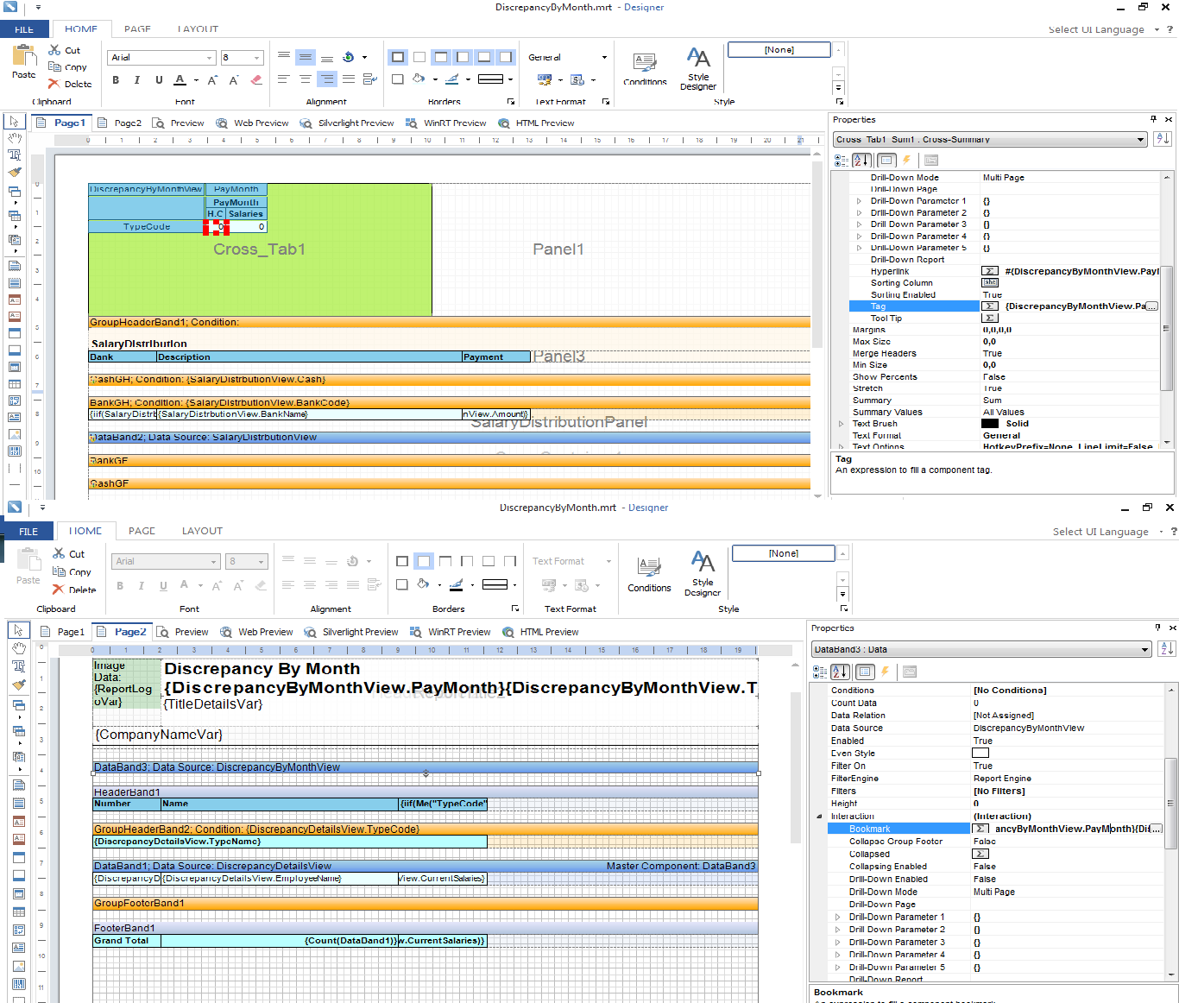Click Conditions button in the upper window

click(645, 69)
